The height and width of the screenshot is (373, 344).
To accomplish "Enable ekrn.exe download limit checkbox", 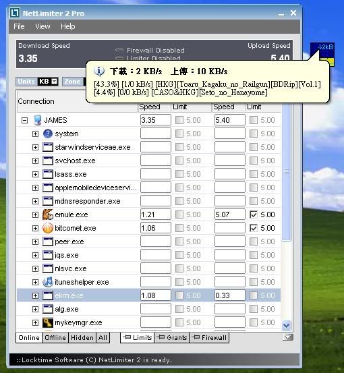I will pos(179,295).
